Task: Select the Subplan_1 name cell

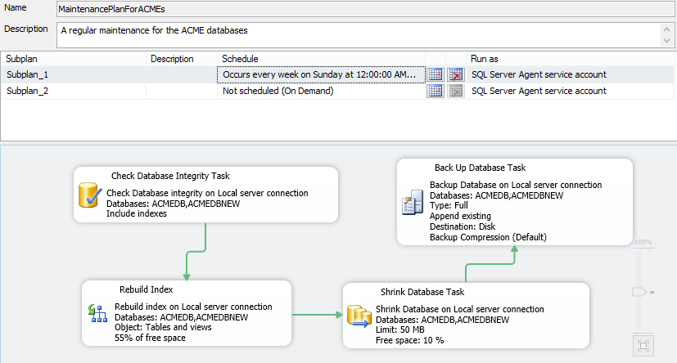Action: 74,74
